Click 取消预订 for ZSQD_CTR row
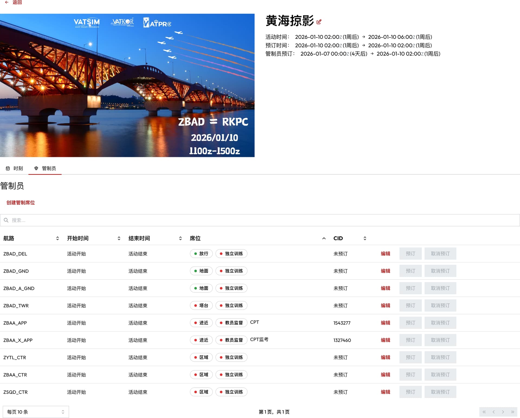 tap(440, 392)
